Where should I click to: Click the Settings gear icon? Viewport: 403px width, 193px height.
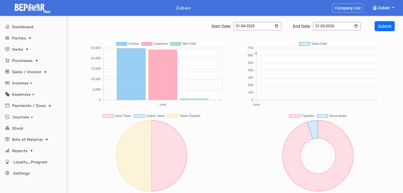[7, 173]
